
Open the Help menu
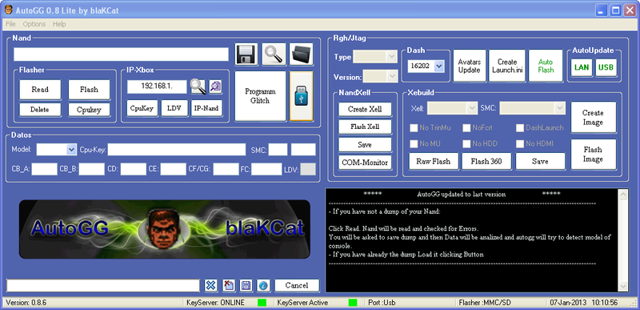pos(59,24)
